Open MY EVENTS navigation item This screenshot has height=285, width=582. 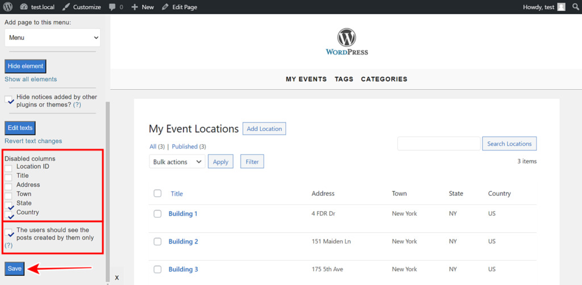306,79
